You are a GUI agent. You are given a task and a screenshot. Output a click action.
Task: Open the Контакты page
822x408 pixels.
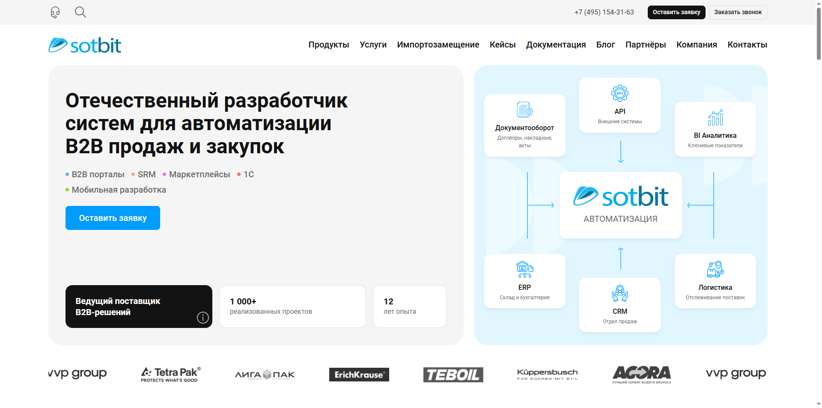point(747,45)
